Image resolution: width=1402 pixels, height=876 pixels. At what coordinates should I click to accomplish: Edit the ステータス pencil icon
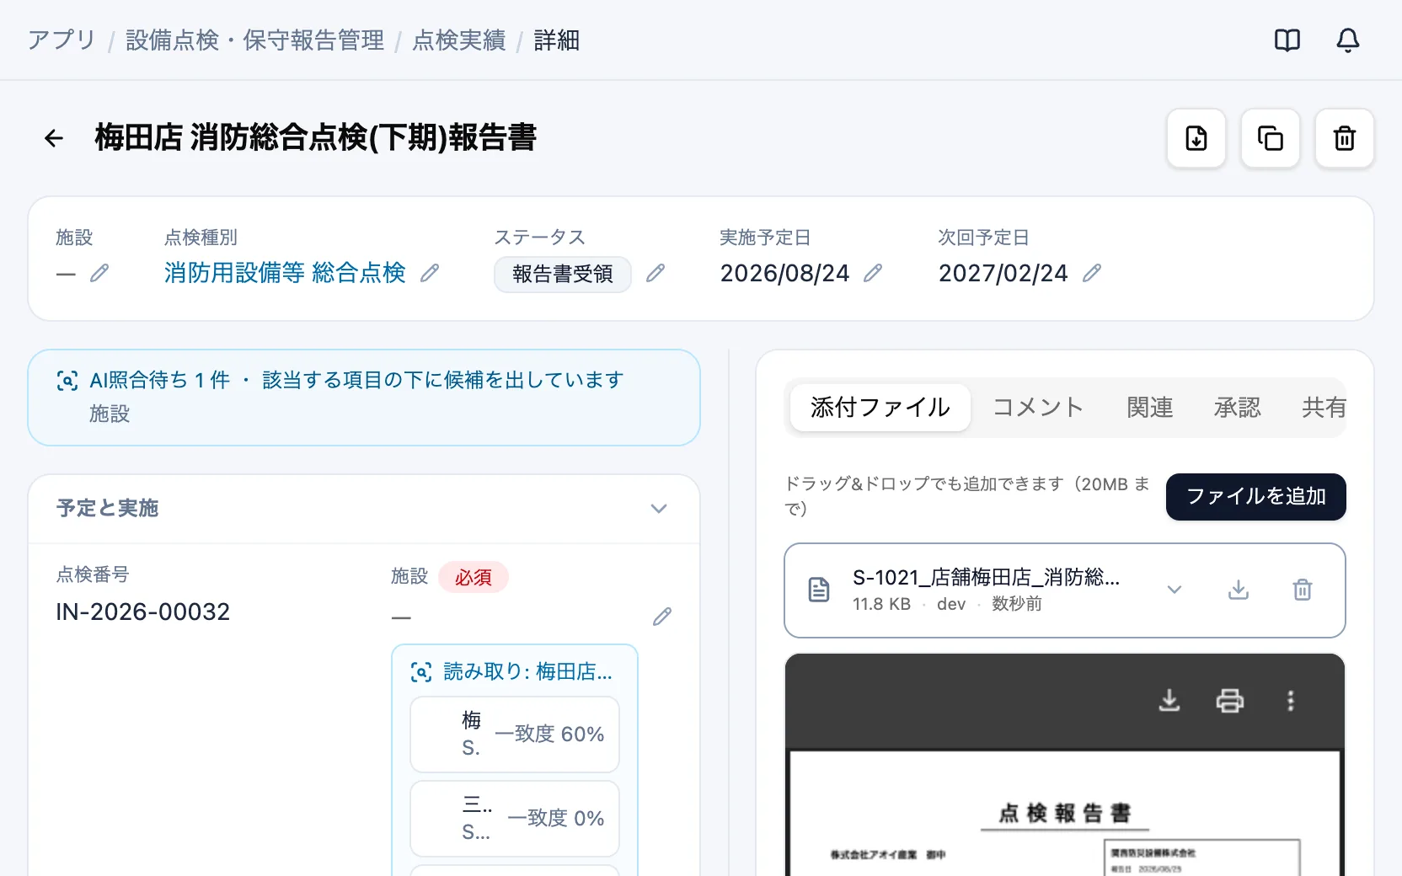(x=656, y=273)
